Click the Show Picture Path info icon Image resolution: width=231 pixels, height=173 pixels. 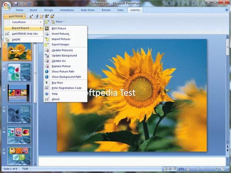[x=47, y=71]
